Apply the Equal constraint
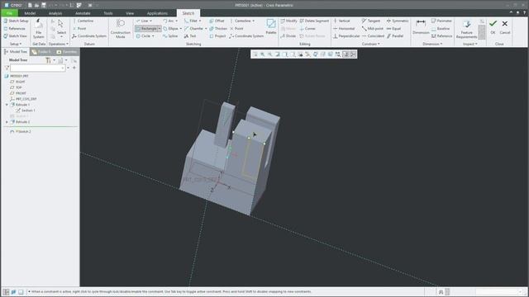The image size is (529, 297). click(x=393, y=29)
